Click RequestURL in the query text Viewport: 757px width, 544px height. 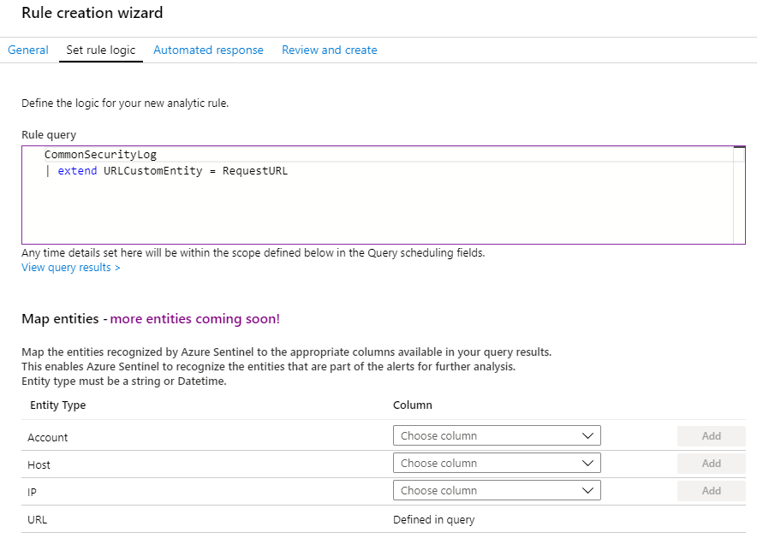point(255,171)
